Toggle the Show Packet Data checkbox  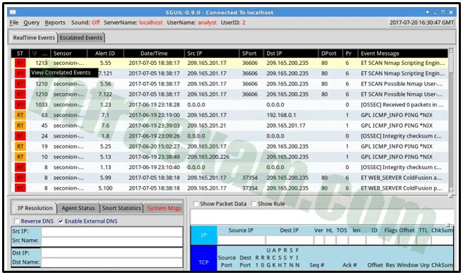coord(196,204)
